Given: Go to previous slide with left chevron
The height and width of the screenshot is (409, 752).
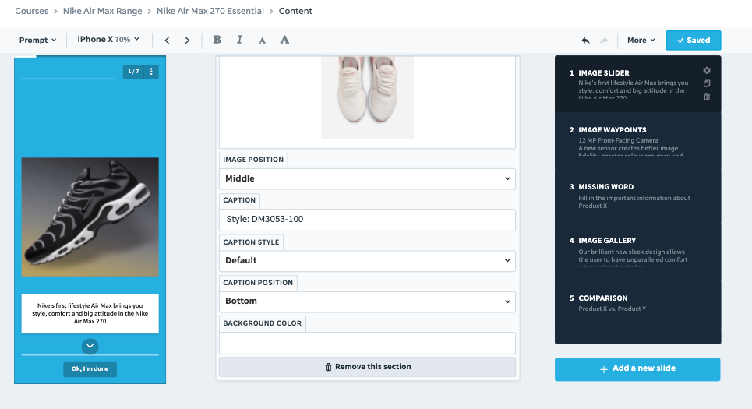Looking at the screenshot, I should pyautogui.click(x=167, y=41).
